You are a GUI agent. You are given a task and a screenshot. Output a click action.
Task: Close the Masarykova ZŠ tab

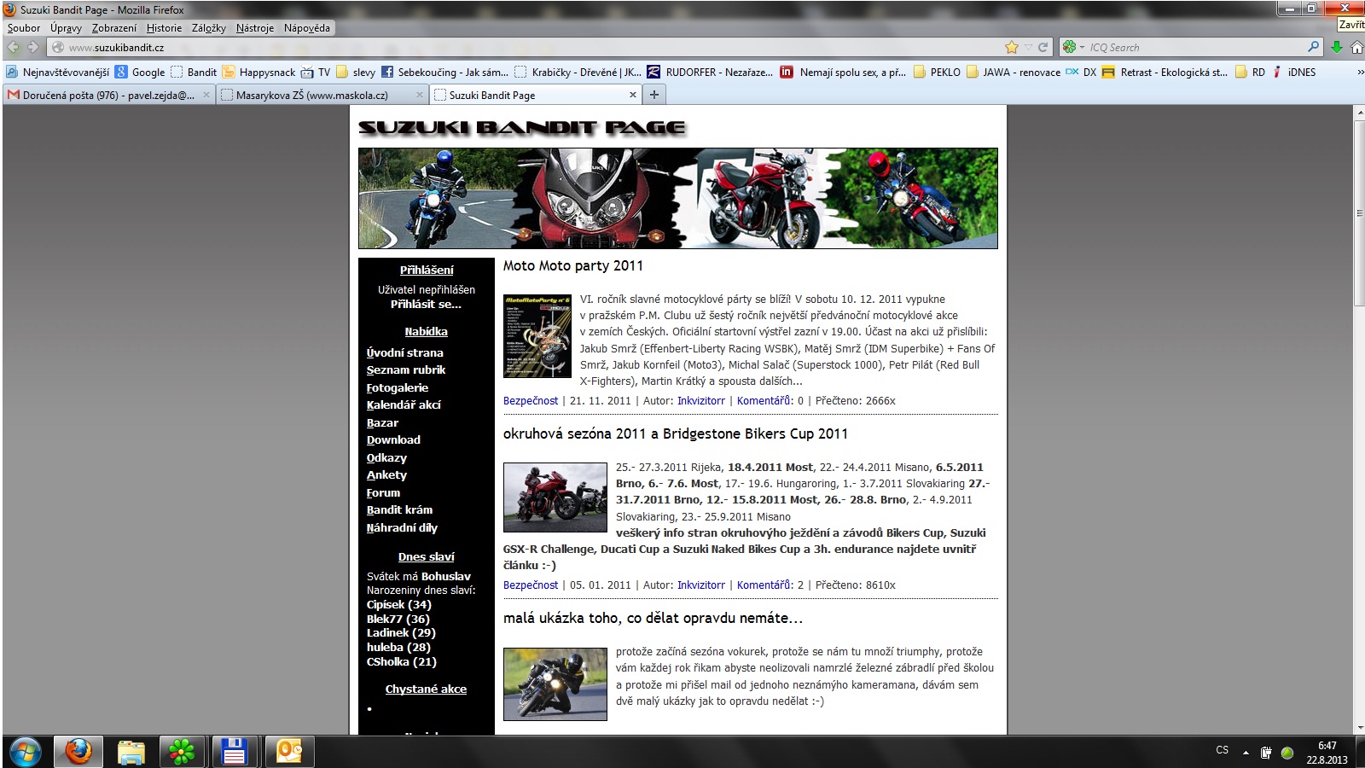click(419, 96)
